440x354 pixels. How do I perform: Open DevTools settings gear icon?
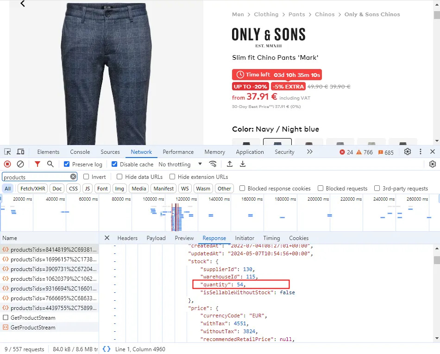(408, 152)
